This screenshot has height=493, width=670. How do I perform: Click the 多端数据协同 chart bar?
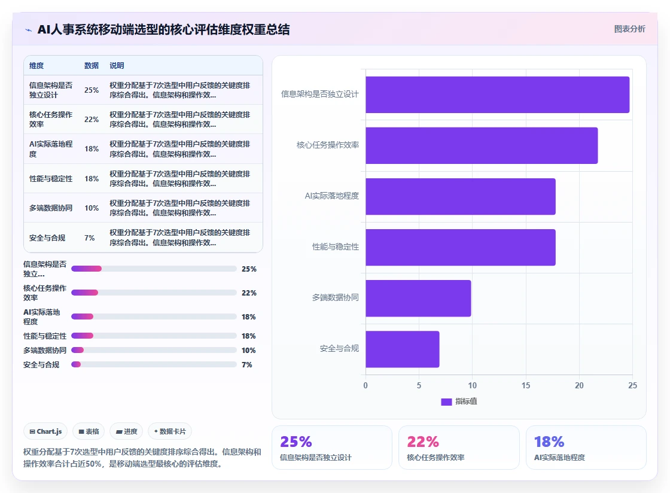[418, 298]
